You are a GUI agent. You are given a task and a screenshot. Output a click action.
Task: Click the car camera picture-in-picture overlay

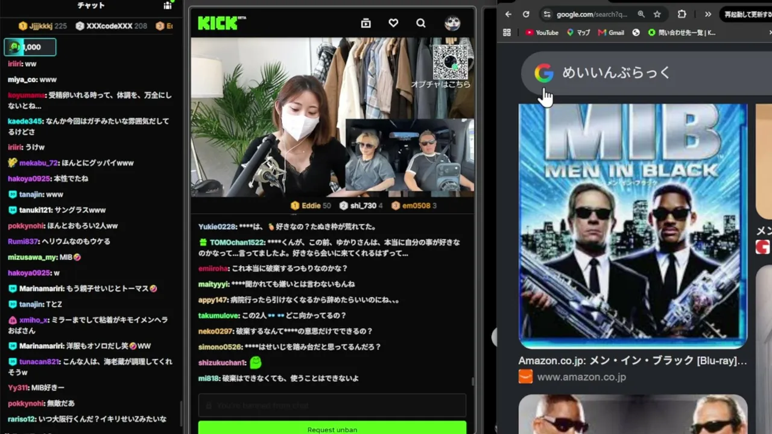410,154
